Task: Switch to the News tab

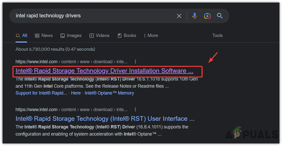Action: point(44,36)
